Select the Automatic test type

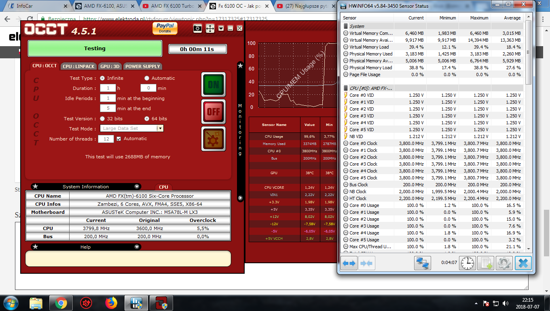pos(147,78)
